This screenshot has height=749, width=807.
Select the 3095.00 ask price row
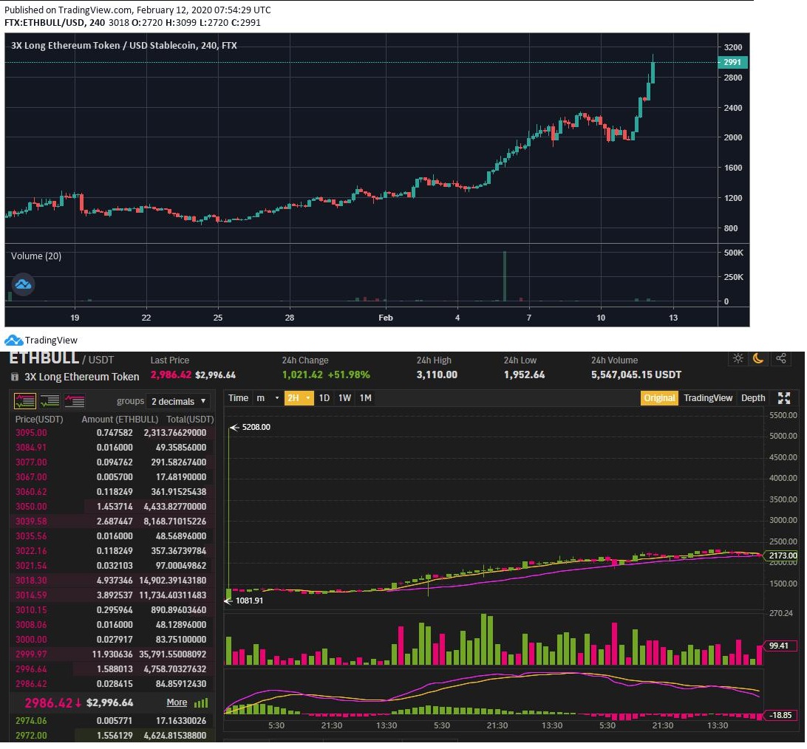tap(112, 433)
